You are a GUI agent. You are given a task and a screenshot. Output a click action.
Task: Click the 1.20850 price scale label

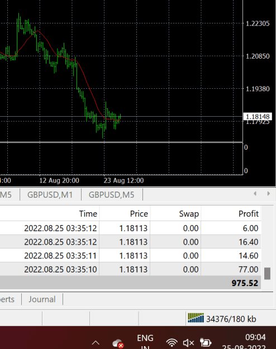tap(258, 56)
